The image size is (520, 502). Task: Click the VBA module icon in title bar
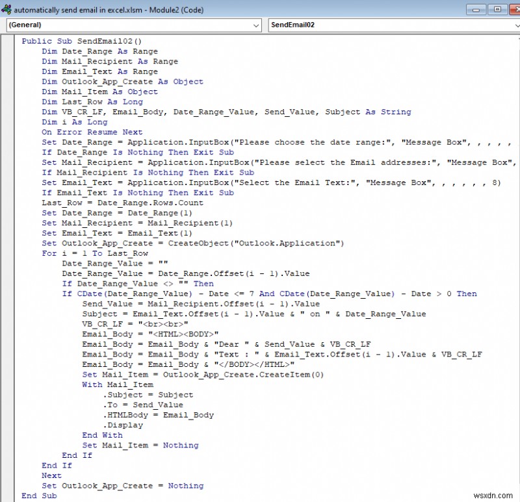[x=6, y=10]
